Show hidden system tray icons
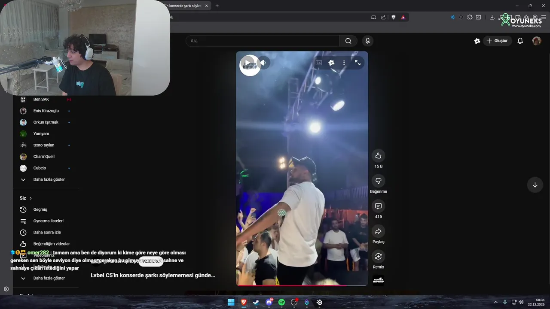 495,302
